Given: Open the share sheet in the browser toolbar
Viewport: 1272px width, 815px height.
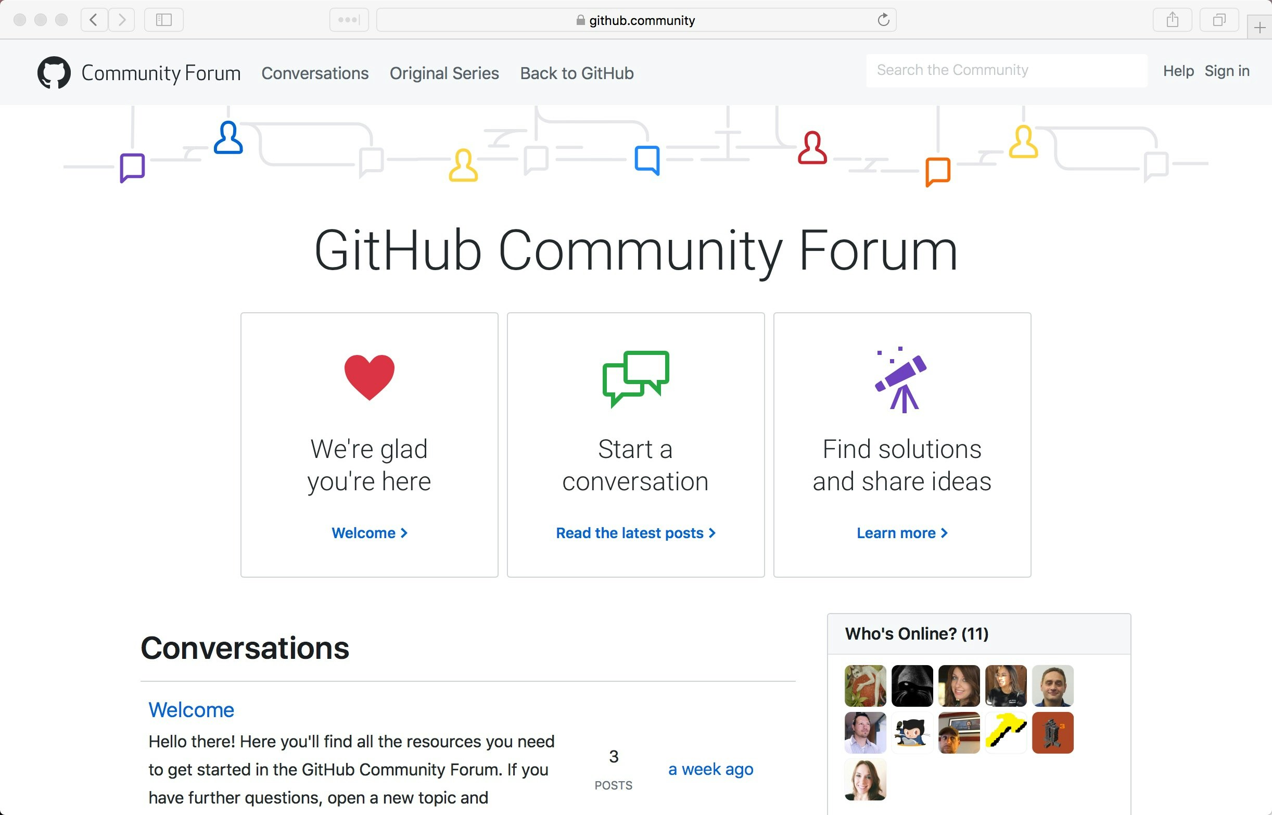Looking at the screenshot, I should [1173, 20].
